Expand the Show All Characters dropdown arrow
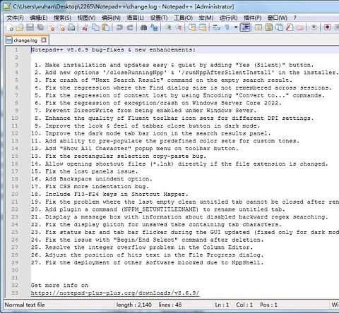Screen dimensions: 339x313 pos(236,27)
